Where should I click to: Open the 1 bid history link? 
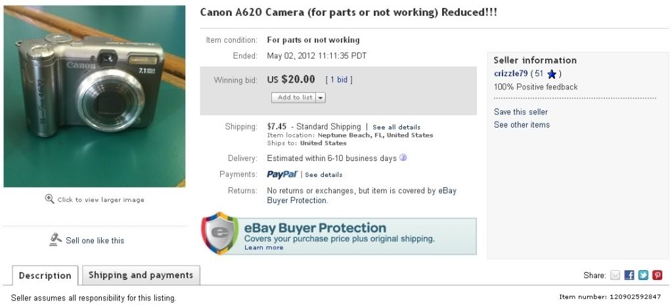pos(339,80)
